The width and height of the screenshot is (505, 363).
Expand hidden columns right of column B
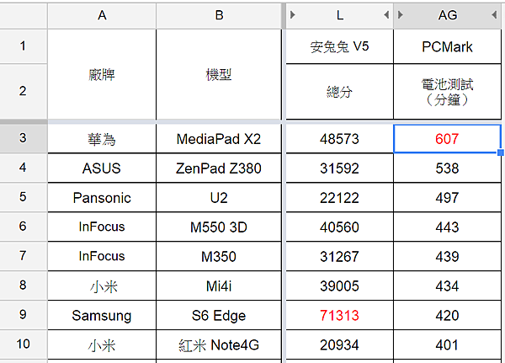pos(292,15)
